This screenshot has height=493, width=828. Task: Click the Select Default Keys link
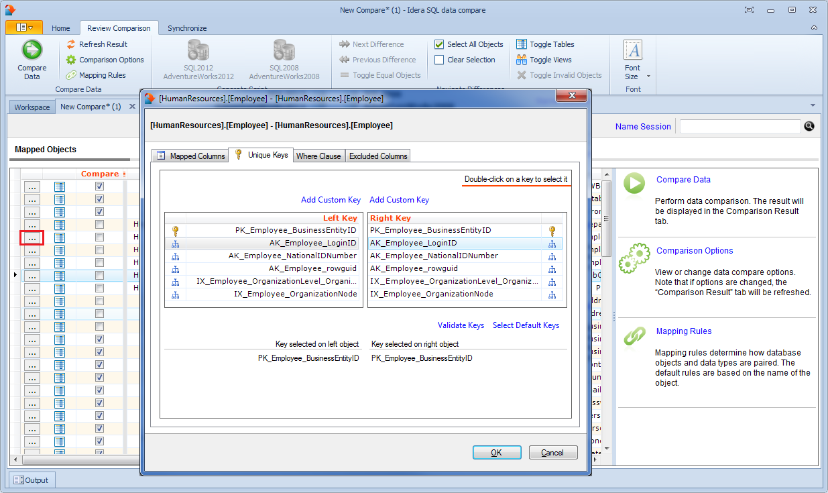tap(526, 325)
